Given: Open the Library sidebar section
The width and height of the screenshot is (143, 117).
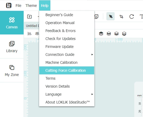Looking at the screenshot, I should pos(12,47).
